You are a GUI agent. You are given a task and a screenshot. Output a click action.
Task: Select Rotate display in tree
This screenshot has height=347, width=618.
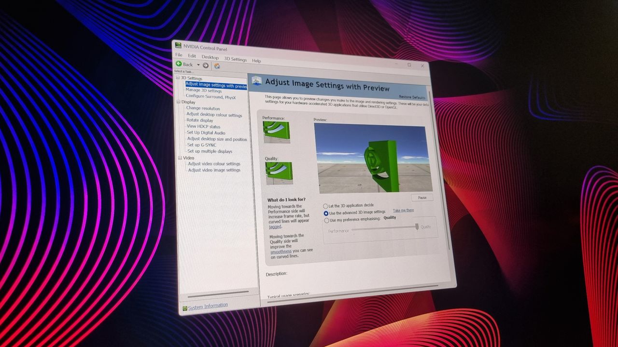(x=200, y=120)
